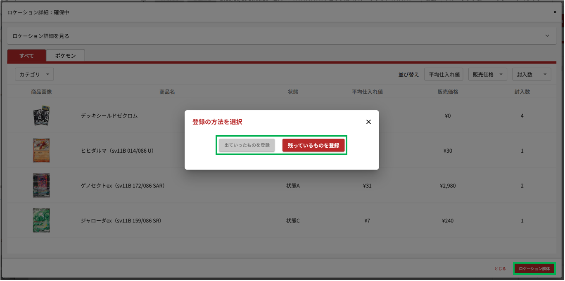
Task: Click the 封入数 column header
Action: (x=522, y=92)
